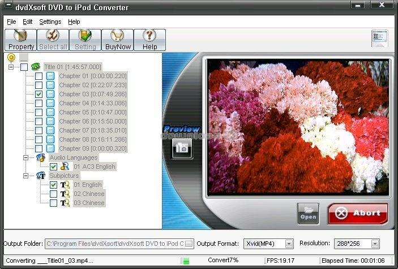Click the BuyNow shopping cart button

pos(118,40)
